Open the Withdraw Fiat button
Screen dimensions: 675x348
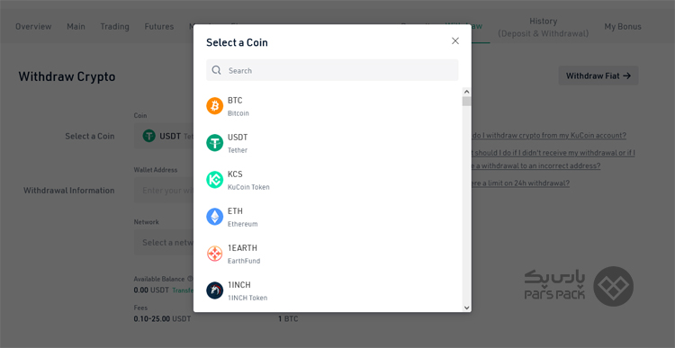pyautogui.click(x=598, y=76)
